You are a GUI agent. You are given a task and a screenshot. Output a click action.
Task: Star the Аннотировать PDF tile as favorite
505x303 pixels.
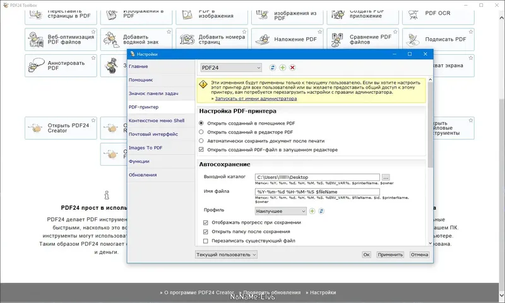[x=93, y=58]
